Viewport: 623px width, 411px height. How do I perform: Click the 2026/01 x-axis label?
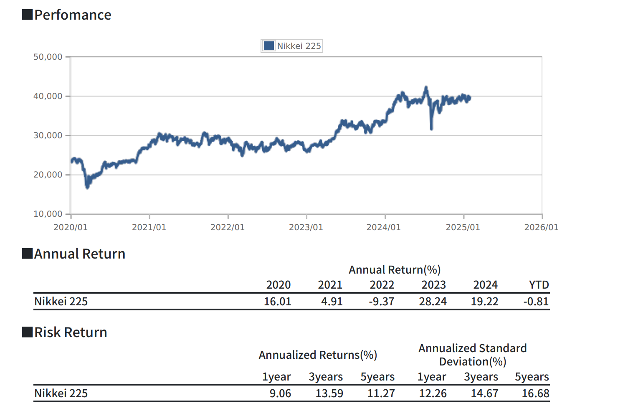pyautogui.click(x=542, y=227)
